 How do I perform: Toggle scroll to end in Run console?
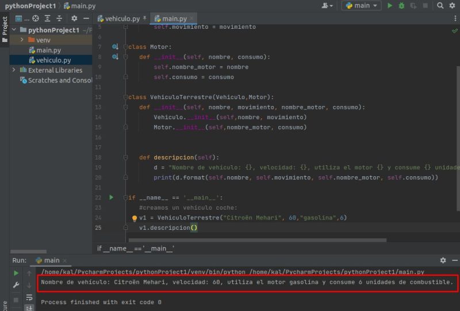(x=29, y=308)
